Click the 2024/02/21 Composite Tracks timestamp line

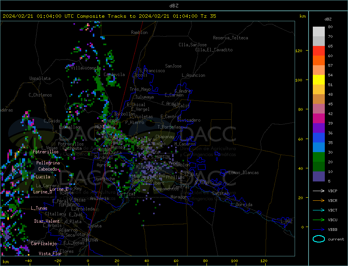click(x=109, y=16)
